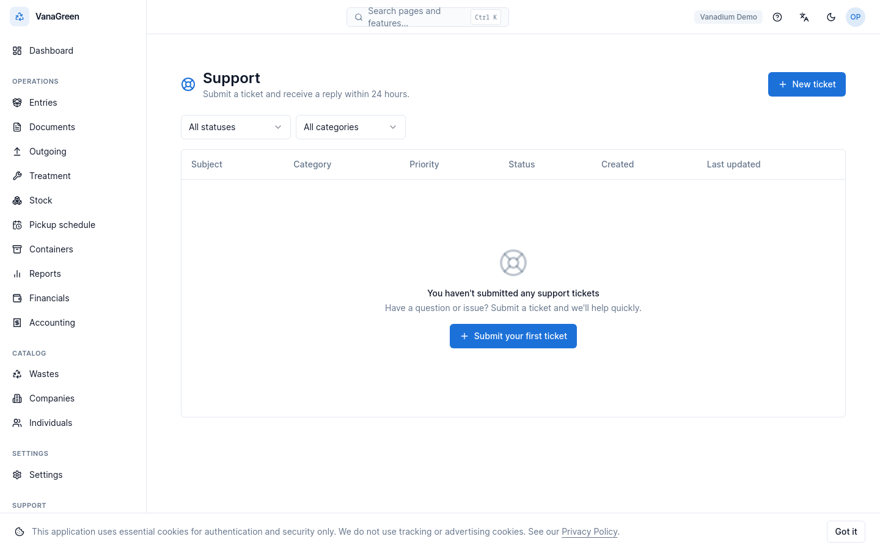Dismiss cookie banner with Got it
Image resolution: width=880 pixels, height=550 pixels.
point(846,532)
